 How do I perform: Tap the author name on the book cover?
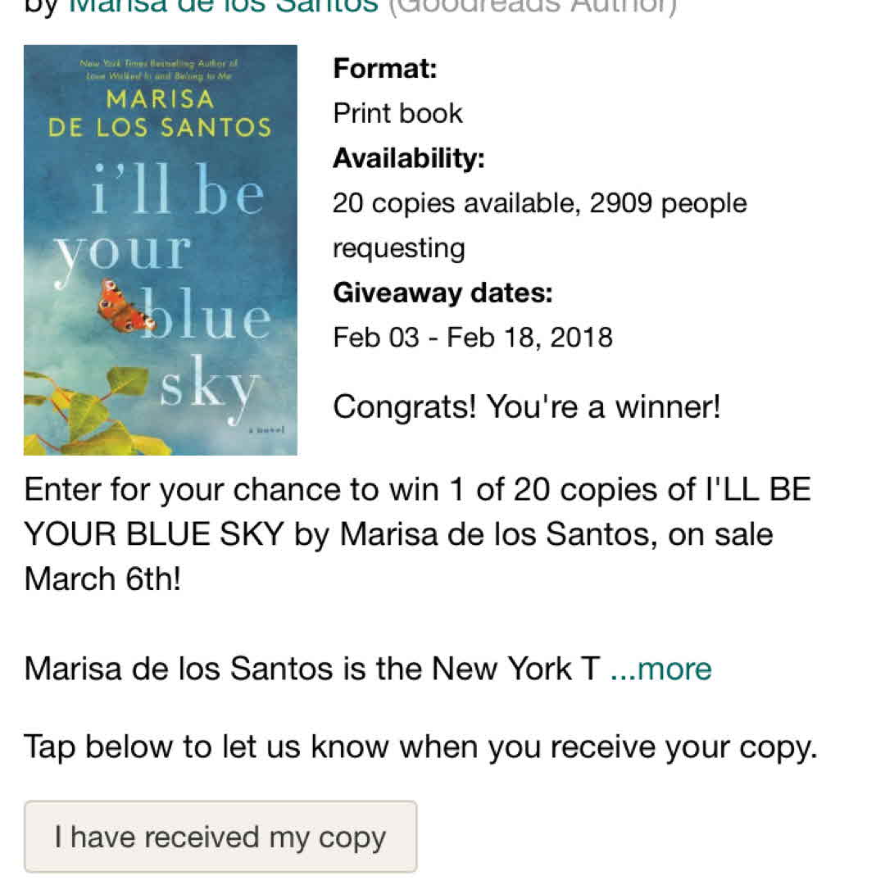[160, 114]
